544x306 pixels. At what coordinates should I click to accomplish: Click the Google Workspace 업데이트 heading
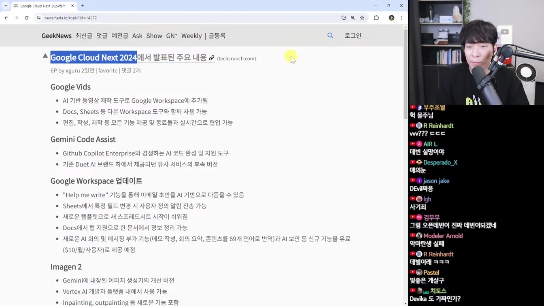96,181
